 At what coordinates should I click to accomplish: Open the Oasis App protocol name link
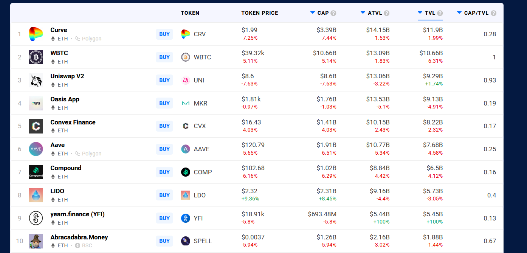click(x=65, y=99)
